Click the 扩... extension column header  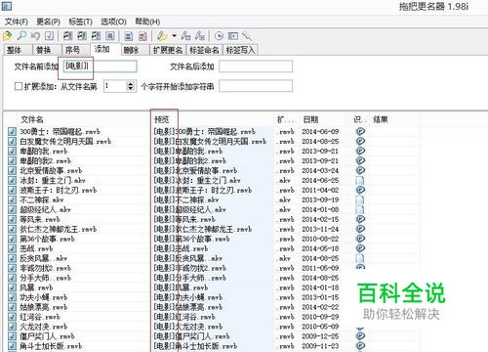pos(285,119)
